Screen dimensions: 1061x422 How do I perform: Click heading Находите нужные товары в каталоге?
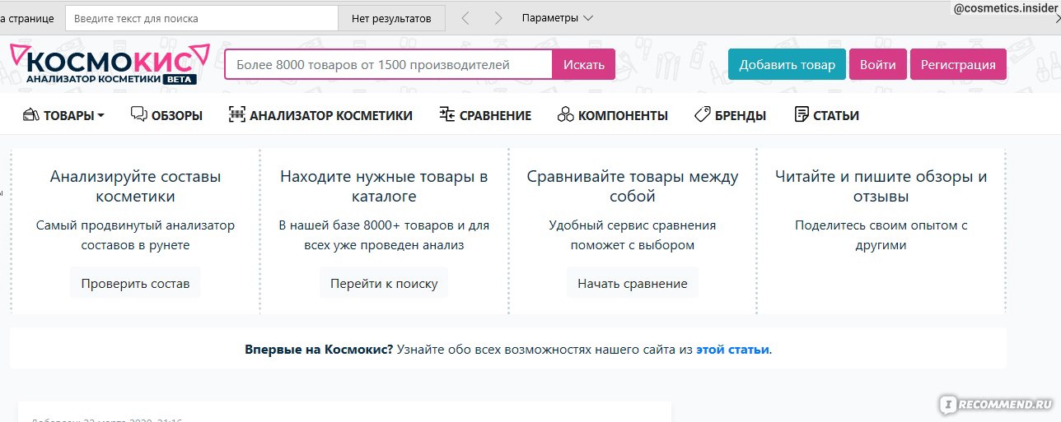(384, 186)
